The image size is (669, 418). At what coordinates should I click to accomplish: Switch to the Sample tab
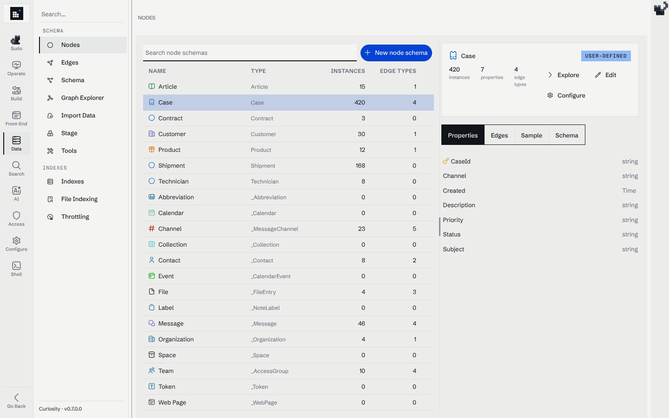531,135
